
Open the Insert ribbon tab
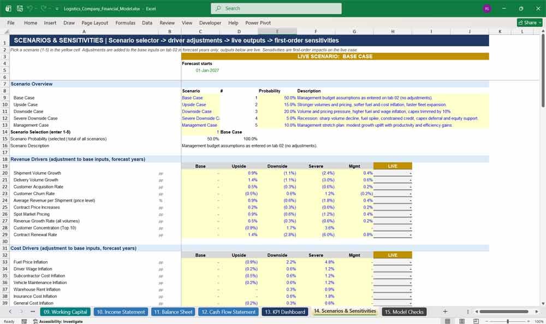(50, 22)
